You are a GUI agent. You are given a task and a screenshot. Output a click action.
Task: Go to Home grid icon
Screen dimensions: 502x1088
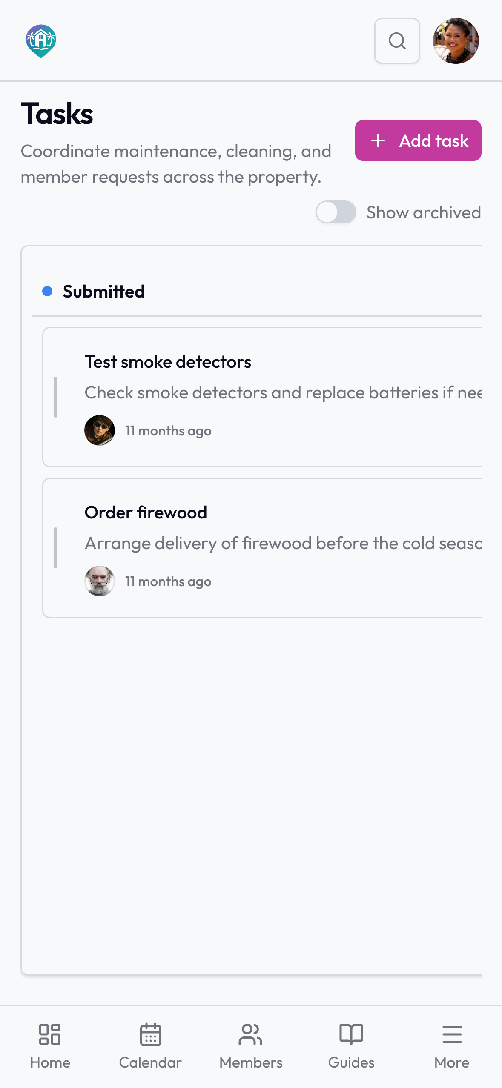pyautogui.click(x=50, y=1034)
